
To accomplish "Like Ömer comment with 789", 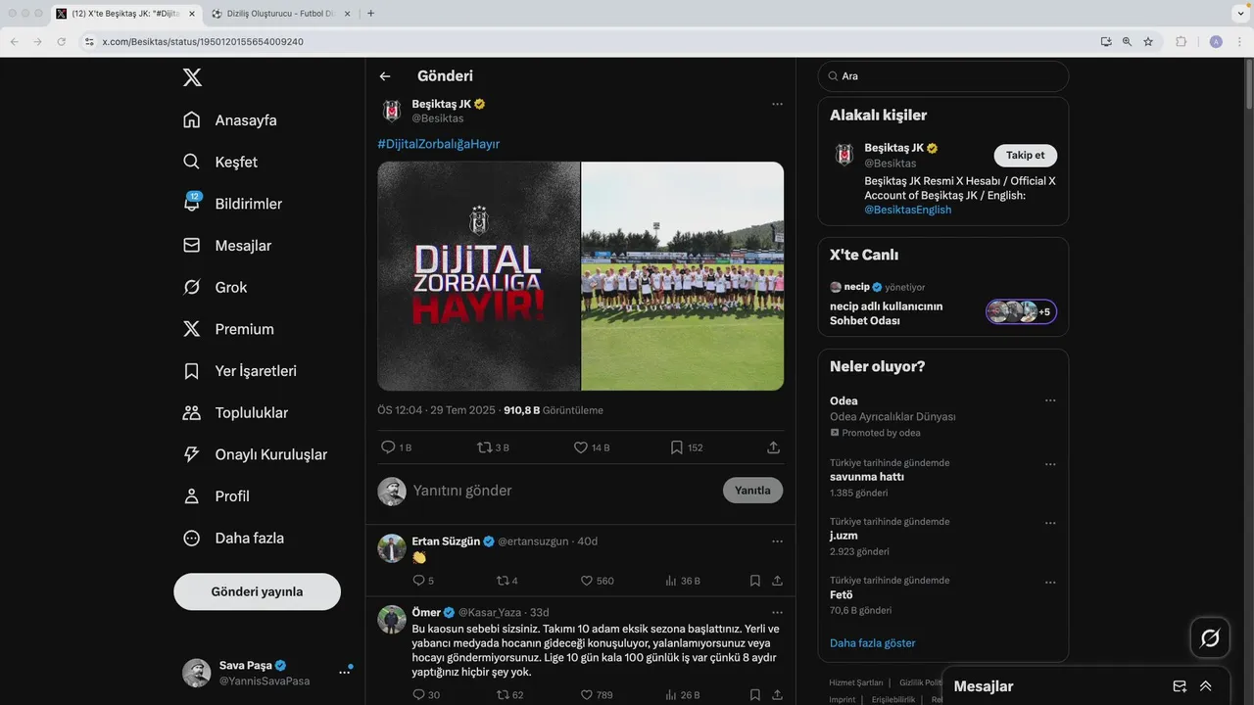I will pyautogui.click(x=597, y=695).
